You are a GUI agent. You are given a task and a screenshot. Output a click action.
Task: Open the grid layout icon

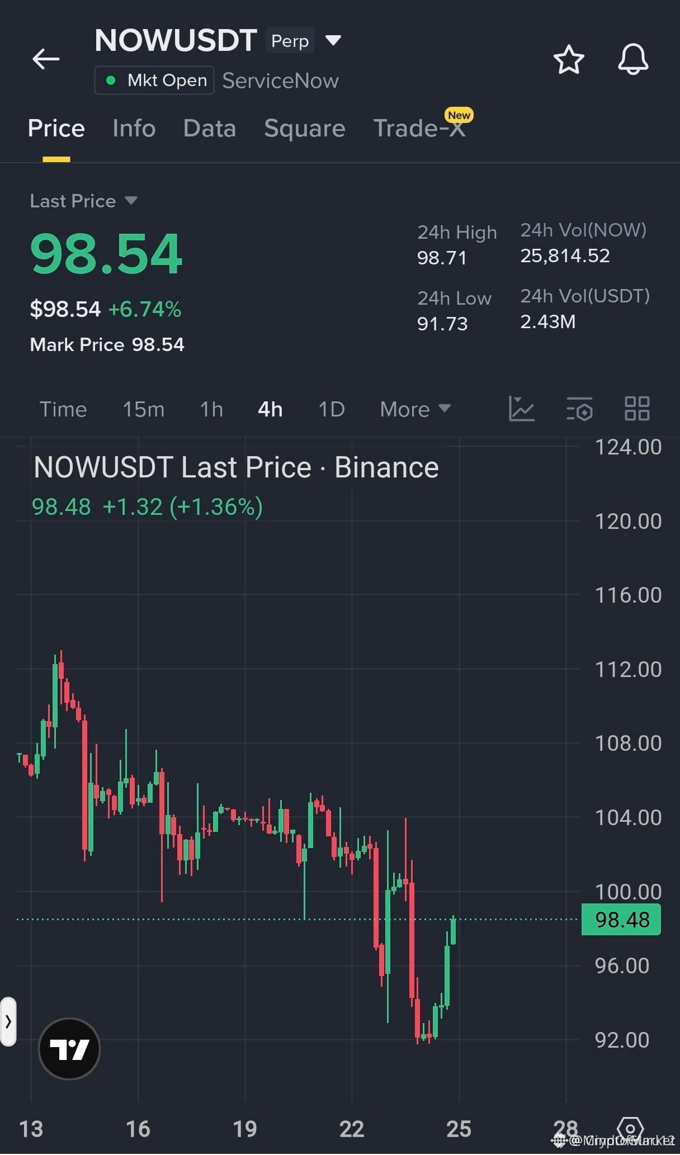click(x=637, y=409)
